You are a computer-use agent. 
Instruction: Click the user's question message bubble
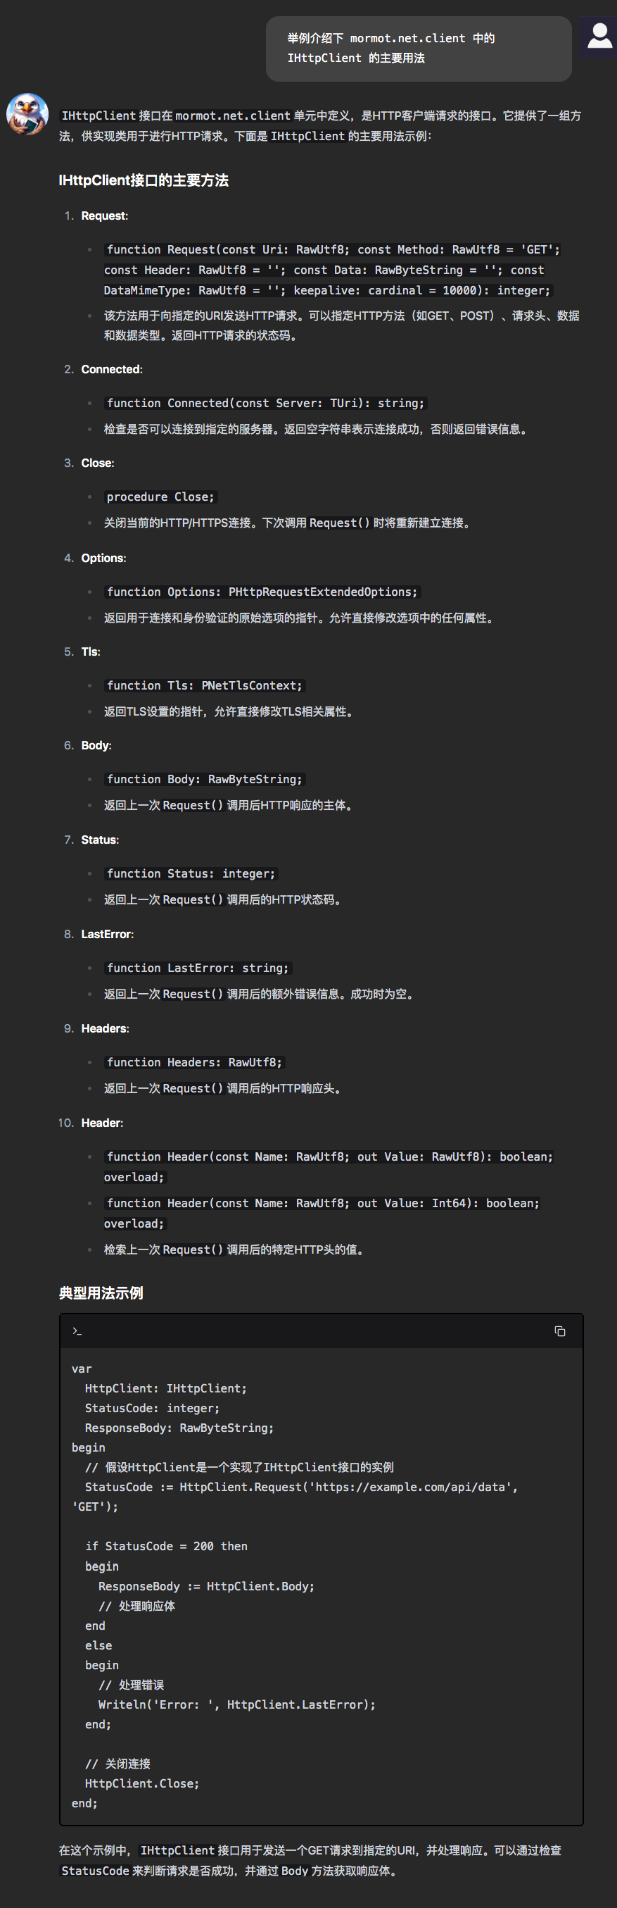click(418, 48)
